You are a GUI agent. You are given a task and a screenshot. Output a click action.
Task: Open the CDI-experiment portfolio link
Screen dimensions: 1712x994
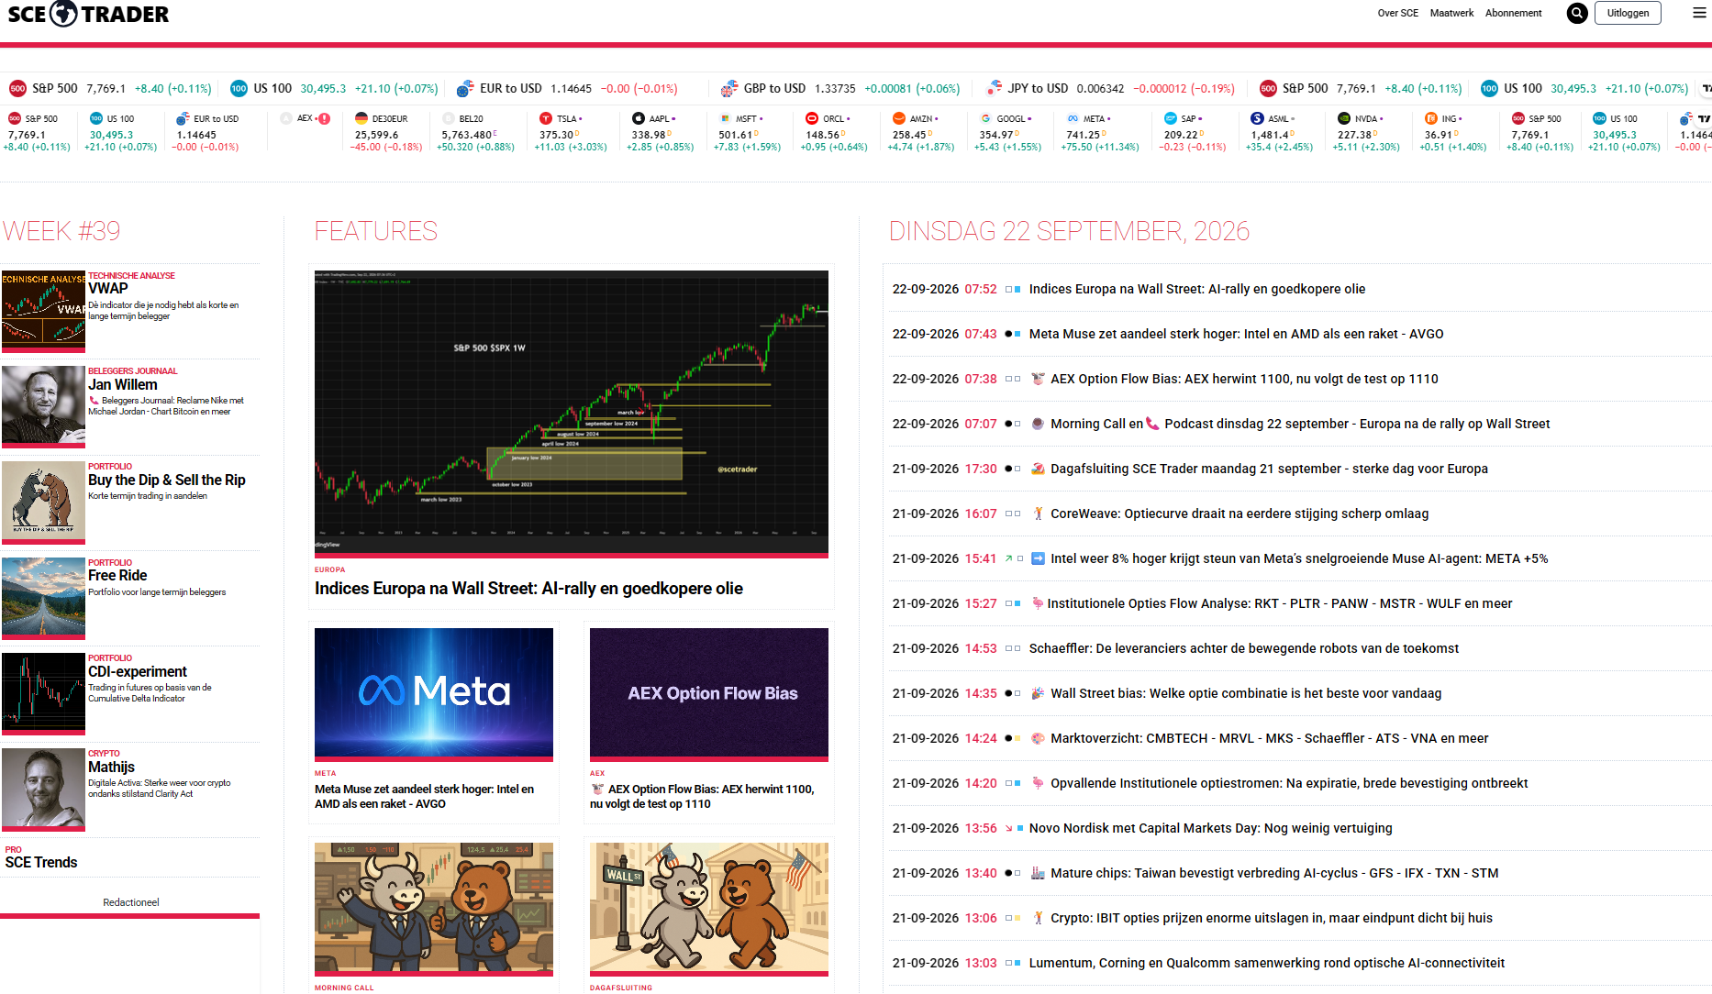click(x=138, y=671)
